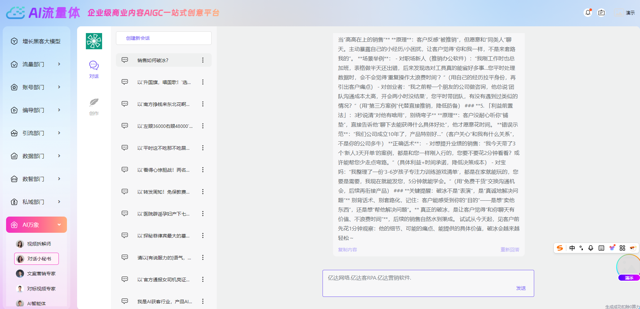Toggle 中/英 input language on Sogou bar

(x=572, y=248)
